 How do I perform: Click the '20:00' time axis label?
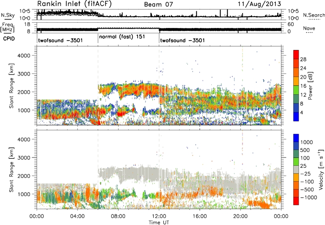coord(240,216)
